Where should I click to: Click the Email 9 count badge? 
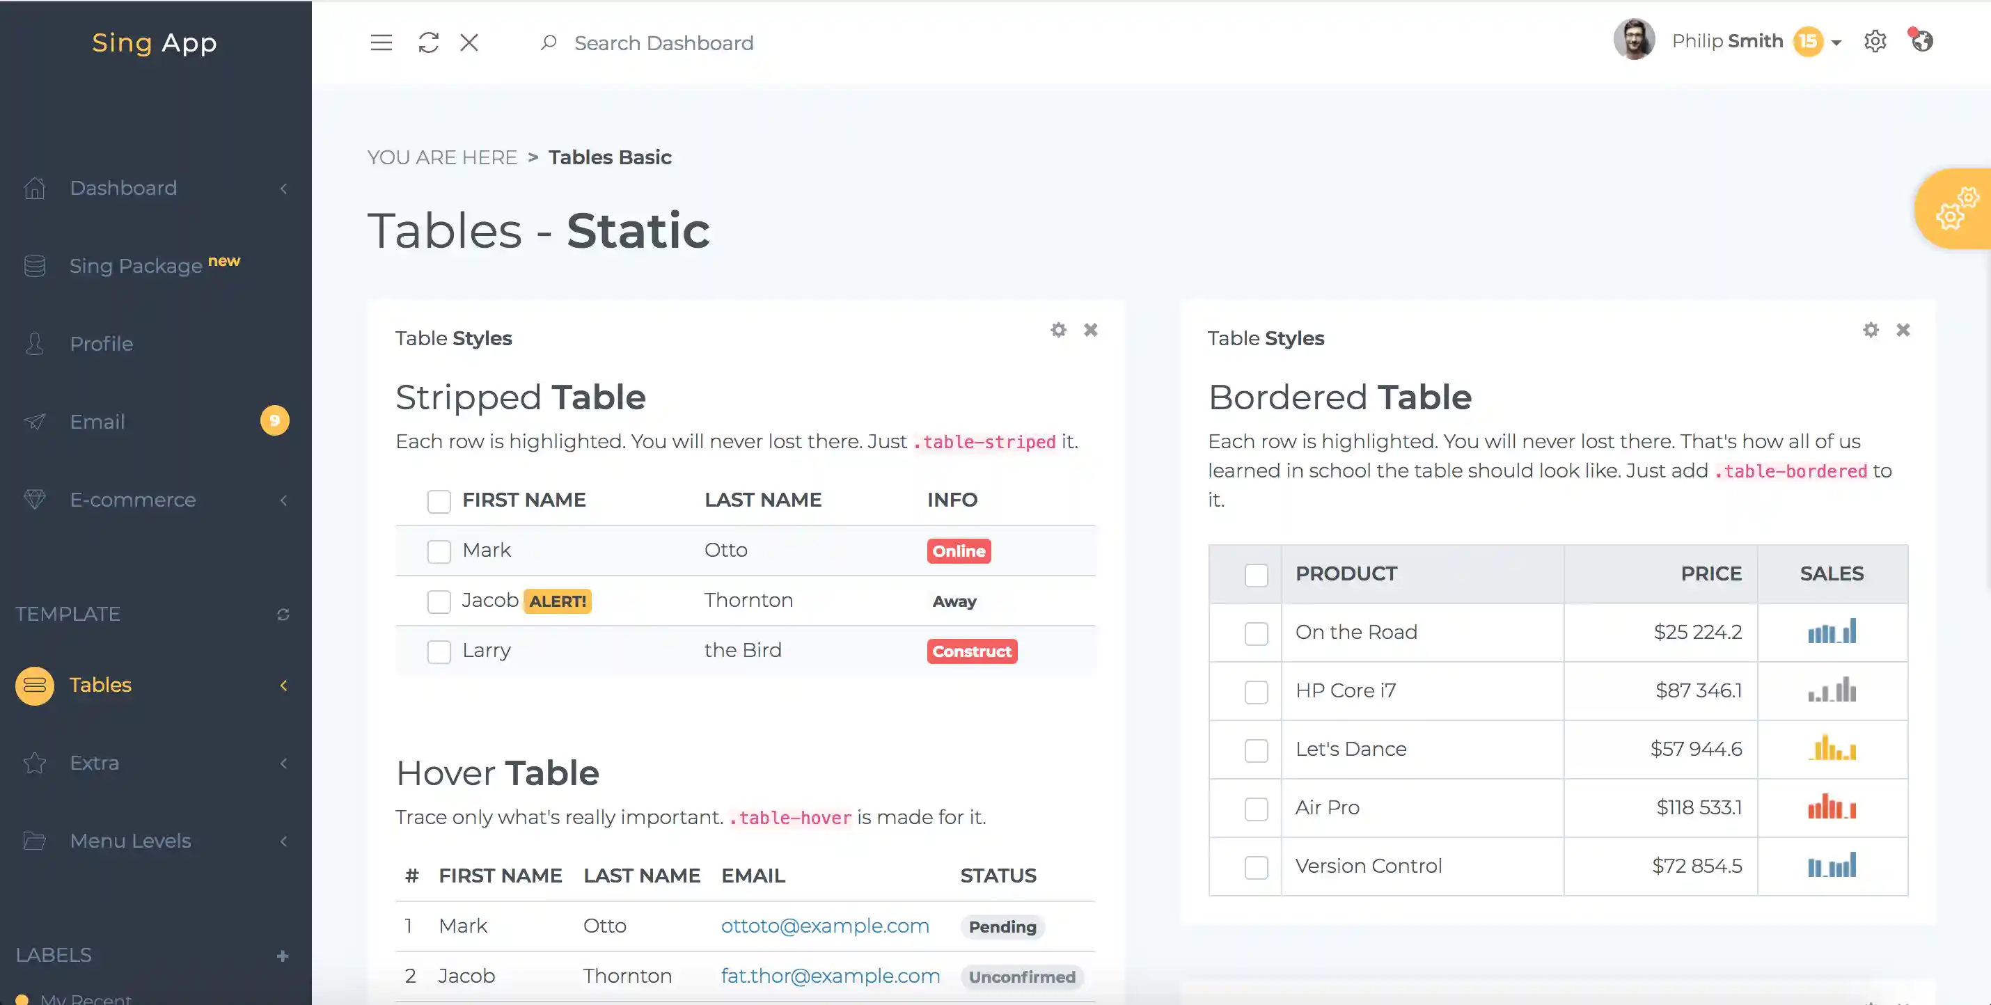coord(274,421)
